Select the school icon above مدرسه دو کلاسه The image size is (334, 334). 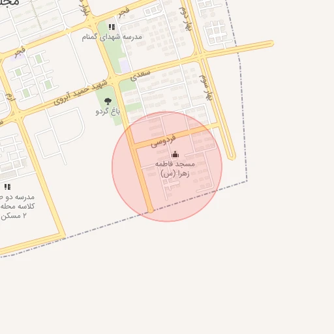(x=7, y=187)
